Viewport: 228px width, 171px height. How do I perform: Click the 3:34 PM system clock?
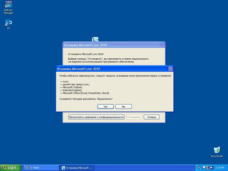pos(220,168)
